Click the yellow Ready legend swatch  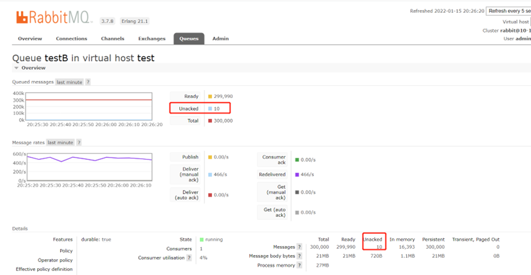[210, 97]
